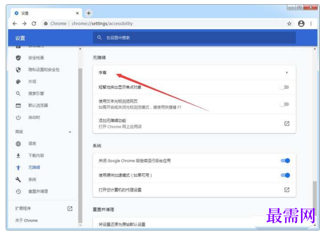Click the sidebar scroll-up arrow
This screenshot has width=325, height=232.
point(80,49)
